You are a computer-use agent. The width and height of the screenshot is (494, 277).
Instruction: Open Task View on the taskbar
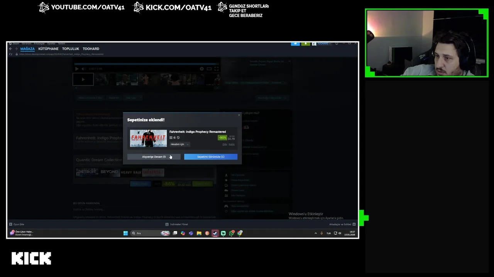click(175, 233)
